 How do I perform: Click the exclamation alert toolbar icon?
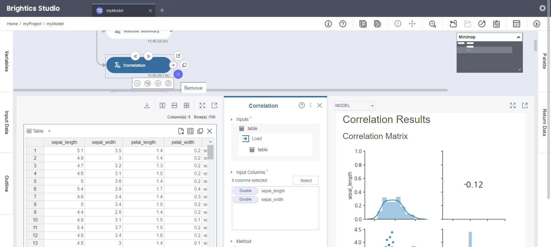tap(398, 24)
